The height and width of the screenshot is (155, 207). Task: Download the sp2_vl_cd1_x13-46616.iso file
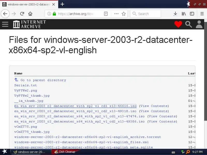pyautogui.click(x=75, y=106)
